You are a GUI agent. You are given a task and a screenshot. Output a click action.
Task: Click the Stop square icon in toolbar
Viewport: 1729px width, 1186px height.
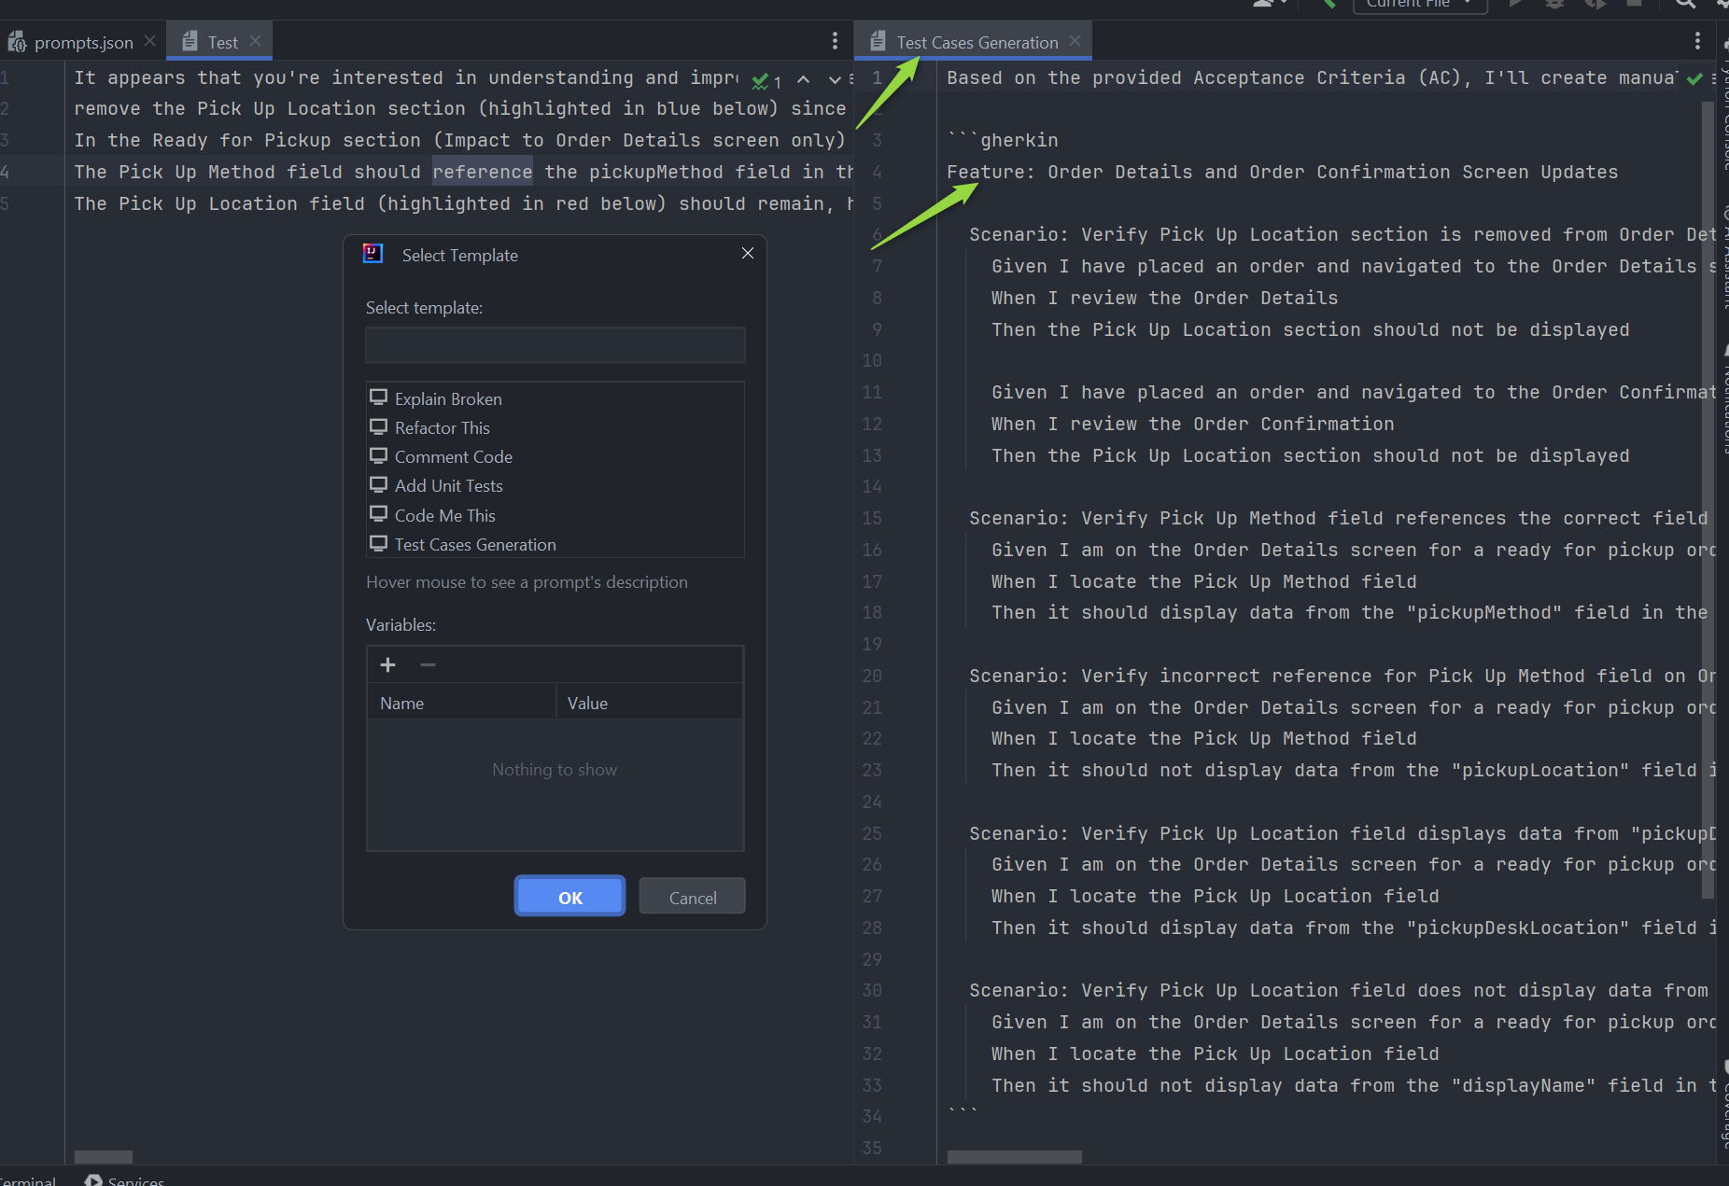coord(1633,4)
